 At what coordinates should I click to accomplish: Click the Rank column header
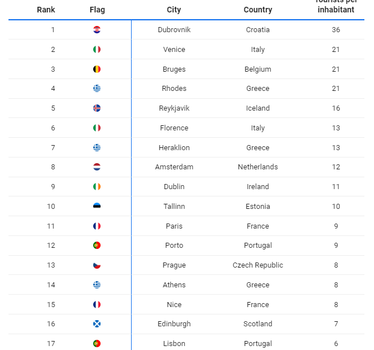(x=46, y=10)
